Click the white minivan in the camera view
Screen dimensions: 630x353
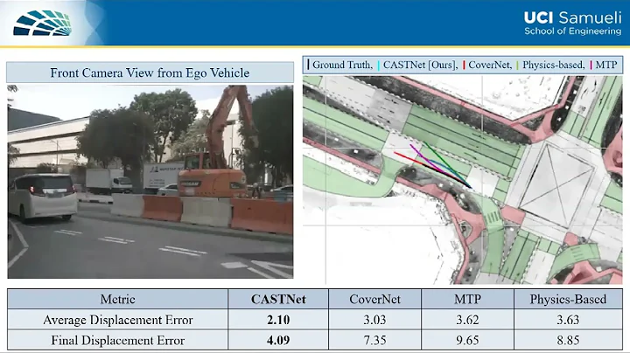[x=42, y=197]
